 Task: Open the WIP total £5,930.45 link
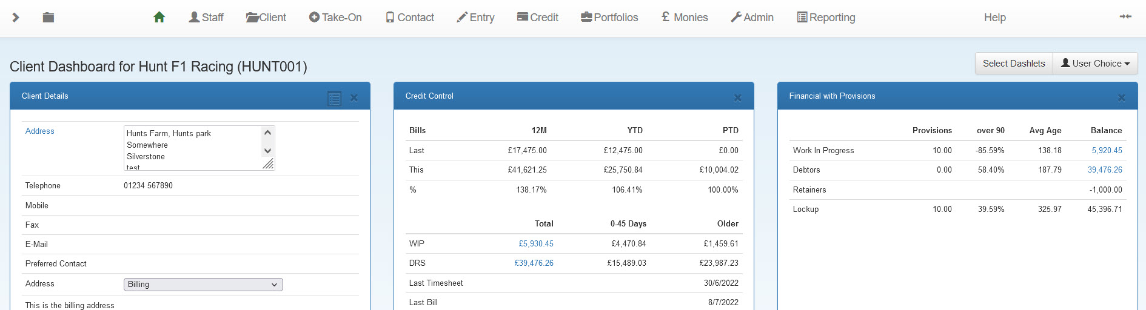click(x=535, y=244)
